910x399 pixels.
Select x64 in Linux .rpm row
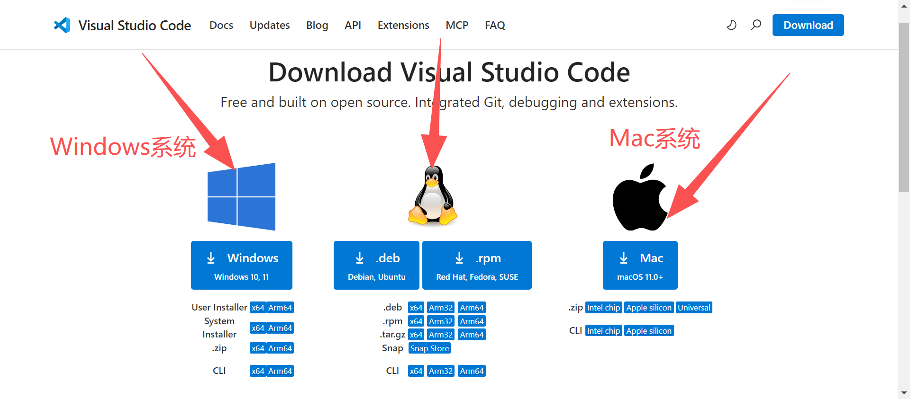pyautogui.click(x=416, y=321)
